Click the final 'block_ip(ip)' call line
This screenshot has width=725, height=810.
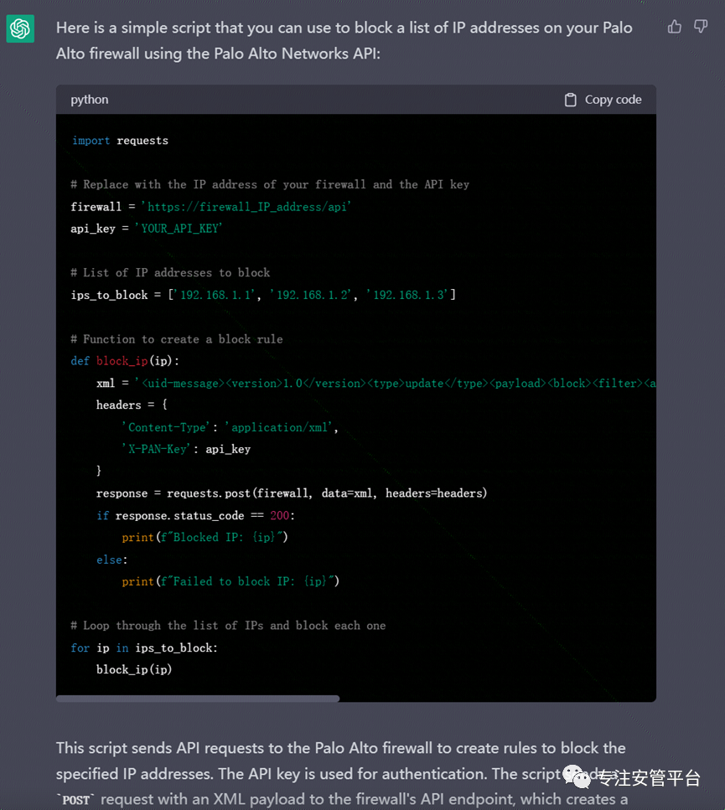pyautogui.click(x=134, y=669)
